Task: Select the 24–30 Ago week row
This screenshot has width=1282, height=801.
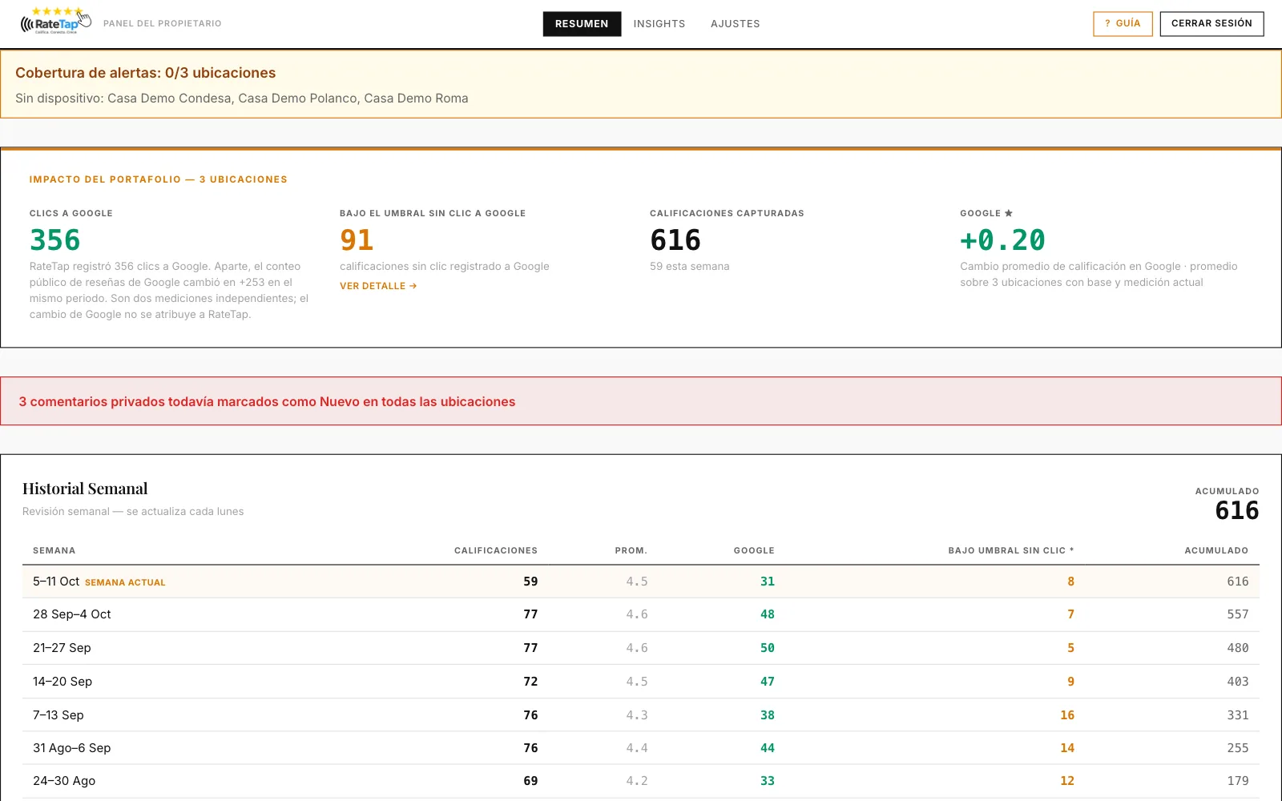Action: point(641,781)
